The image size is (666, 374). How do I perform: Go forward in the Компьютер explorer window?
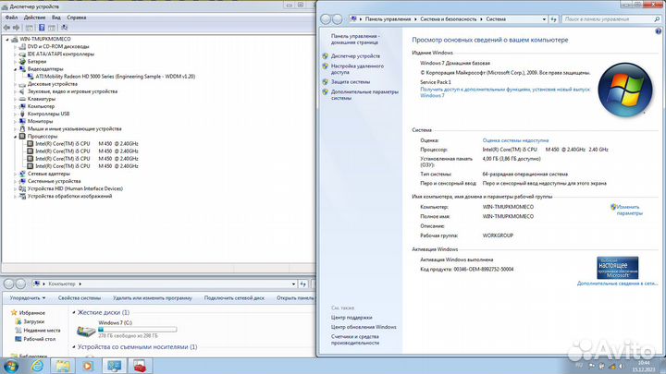pyautogui.click(x=20, y=284)
